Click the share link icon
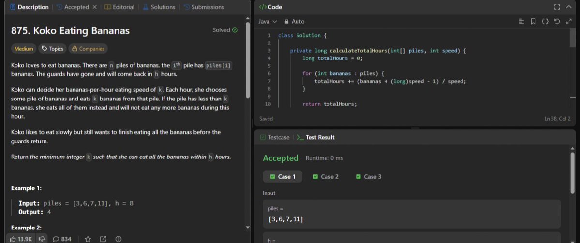The height and width of the screenshot is (243, 580). 103,239
